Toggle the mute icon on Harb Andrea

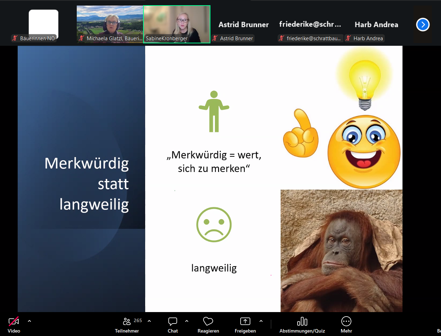pos(348,38)
